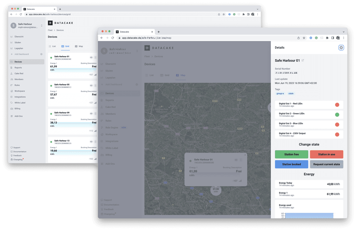Image resolution: width=357 pixels, height=231 pixels.
Task: Go back in the front browser window
Action: point(102,38)
